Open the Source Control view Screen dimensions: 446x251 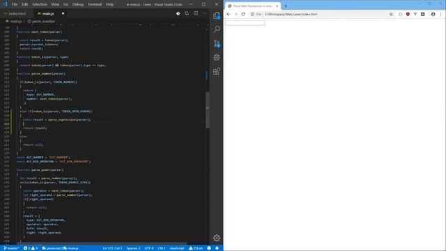(x=217, y=43)
